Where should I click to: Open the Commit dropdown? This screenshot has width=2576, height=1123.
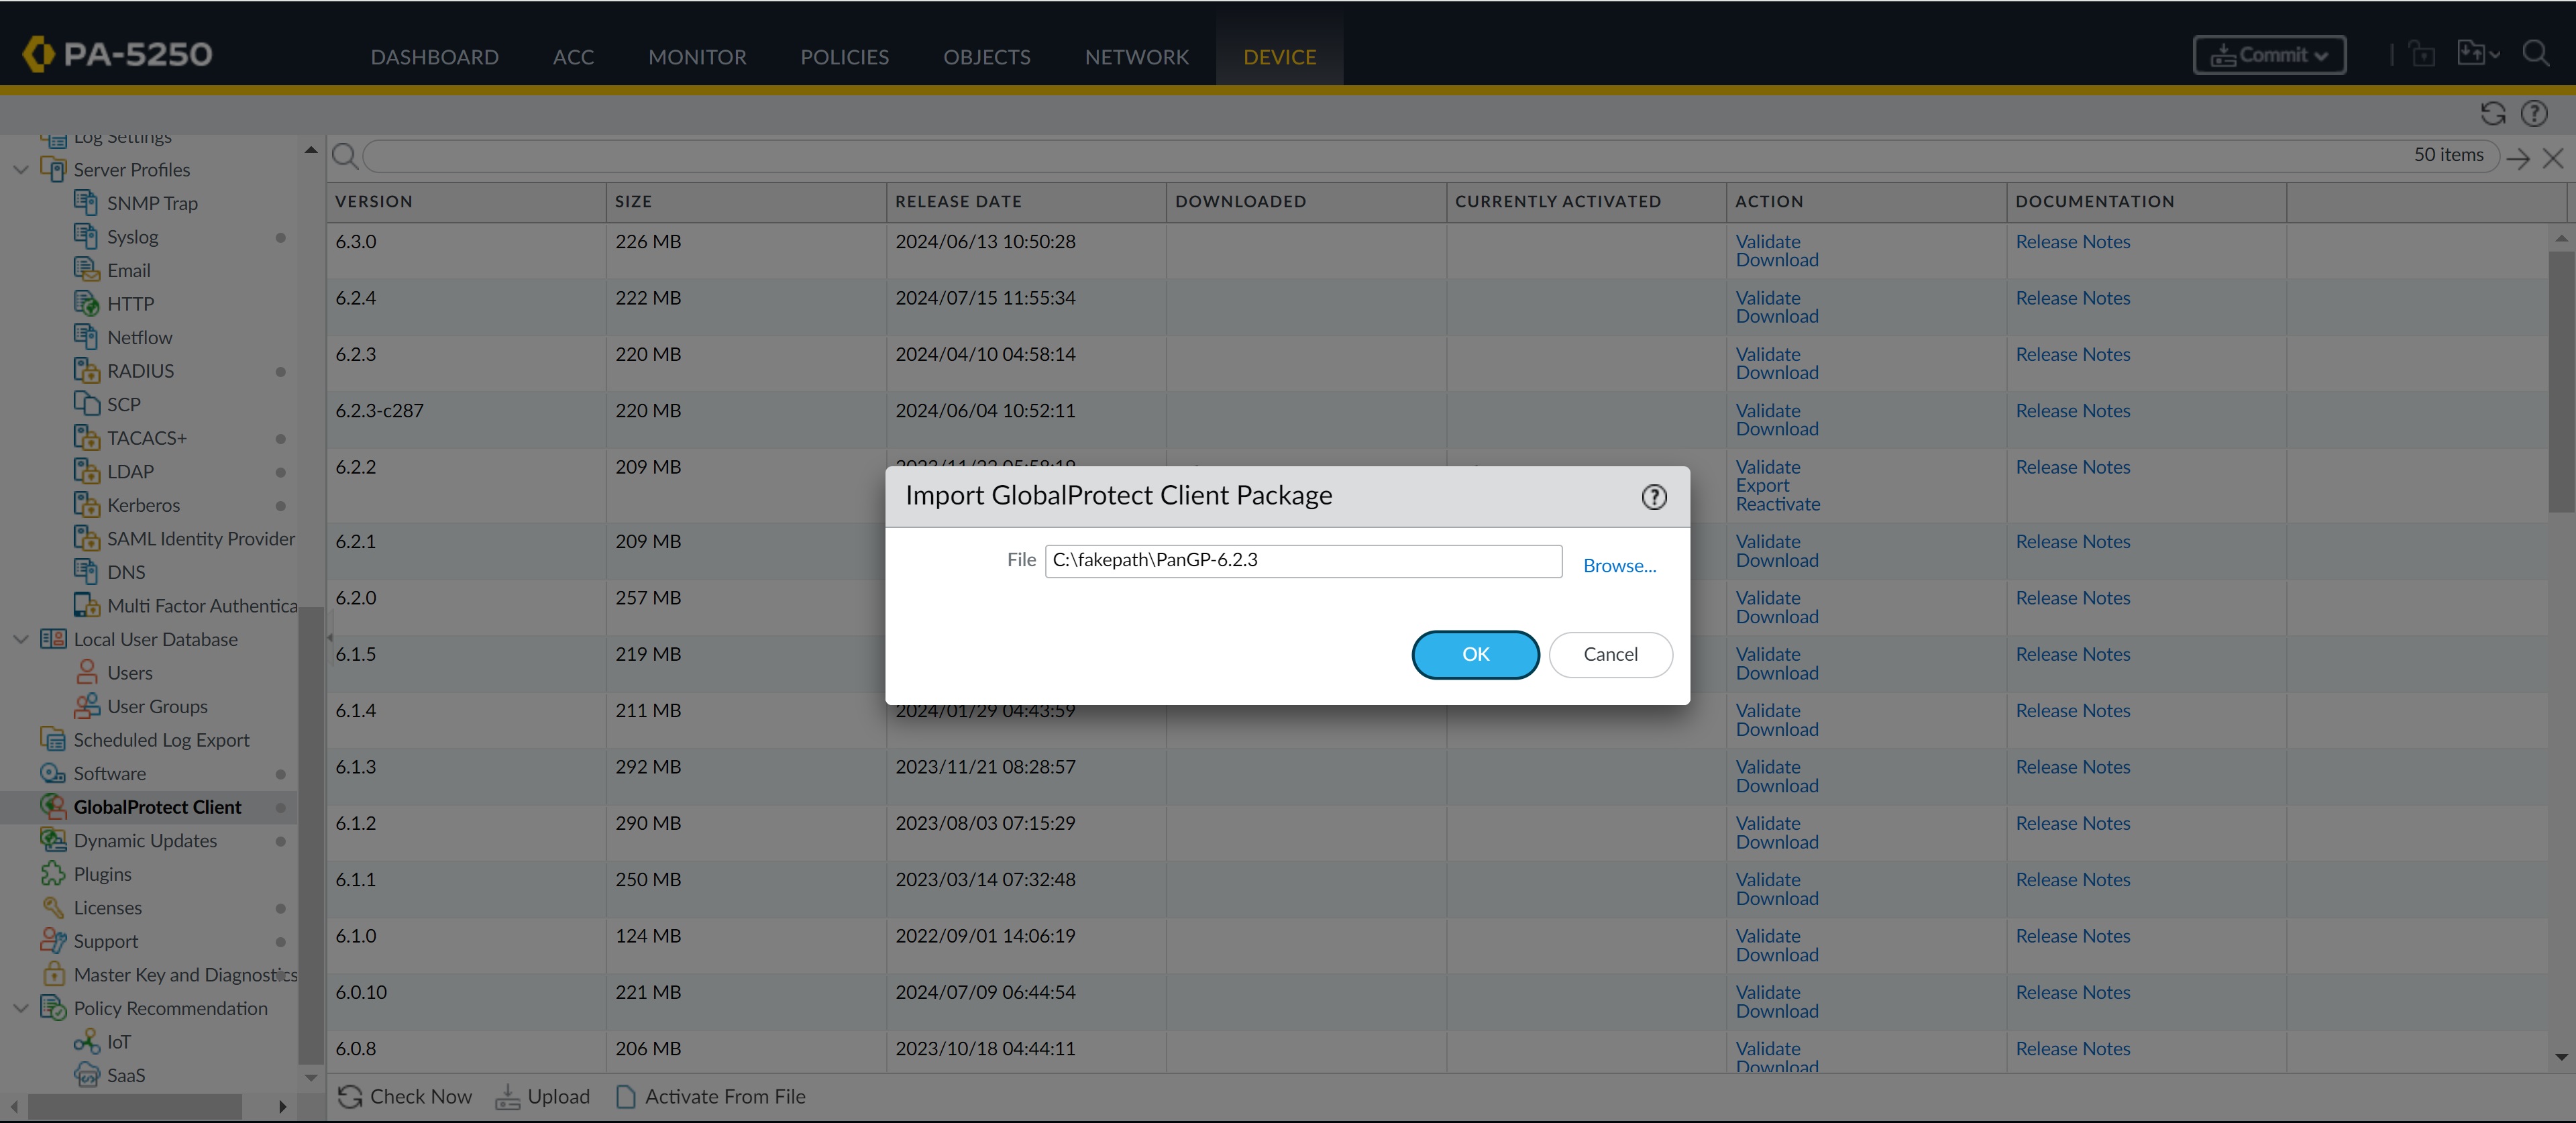pyautogui.click(x=2269, y=55)
